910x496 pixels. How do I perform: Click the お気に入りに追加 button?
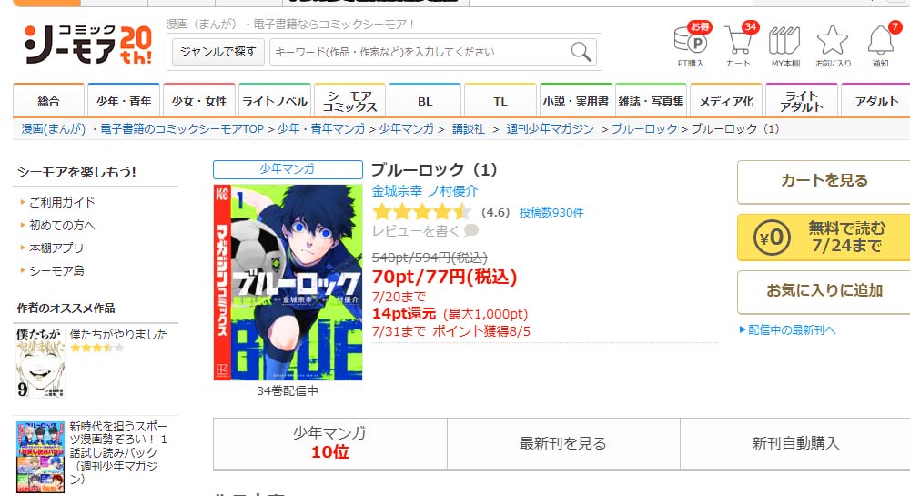pyautogui.click(x=824, y=292)
